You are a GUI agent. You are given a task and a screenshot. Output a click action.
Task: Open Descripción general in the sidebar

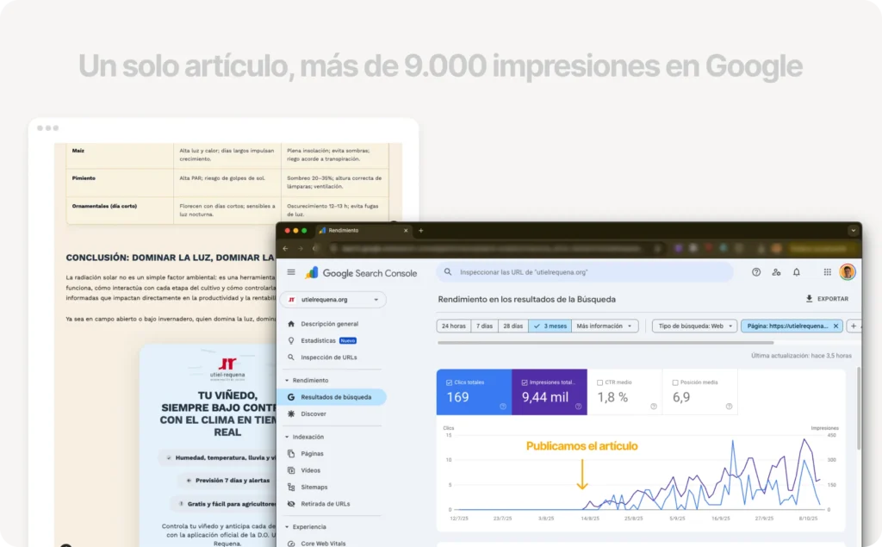(329, 324)
